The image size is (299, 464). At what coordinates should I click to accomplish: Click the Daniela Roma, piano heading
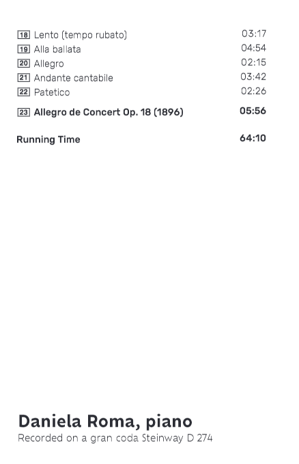point(105,422)
